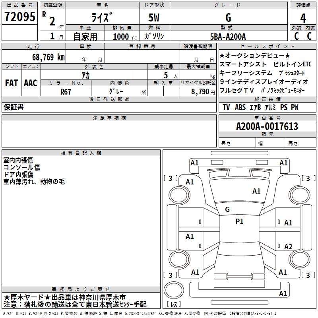Select the vehicle history value 自家用
This screenshot has width=318, height=318.
(x=85, y=37)
